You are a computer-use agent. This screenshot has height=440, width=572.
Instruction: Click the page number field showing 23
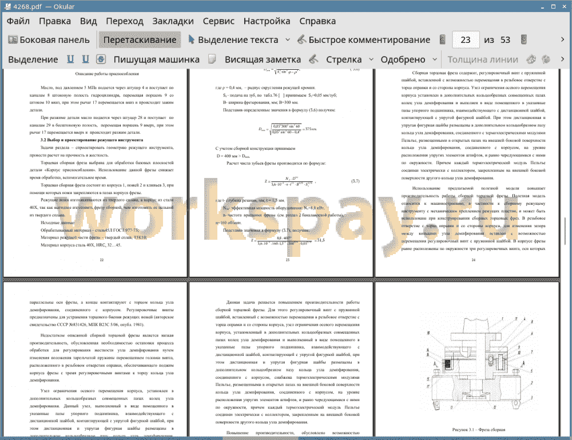coord(466,40)
